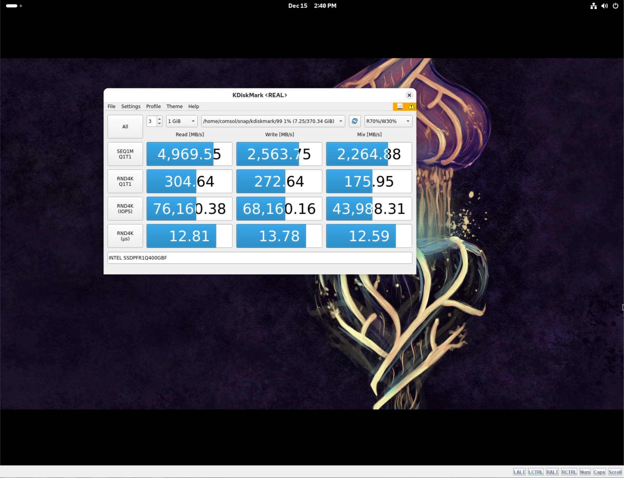Click the Activities pill in top-left corner
624x478 pixels.
click(12, 6)
